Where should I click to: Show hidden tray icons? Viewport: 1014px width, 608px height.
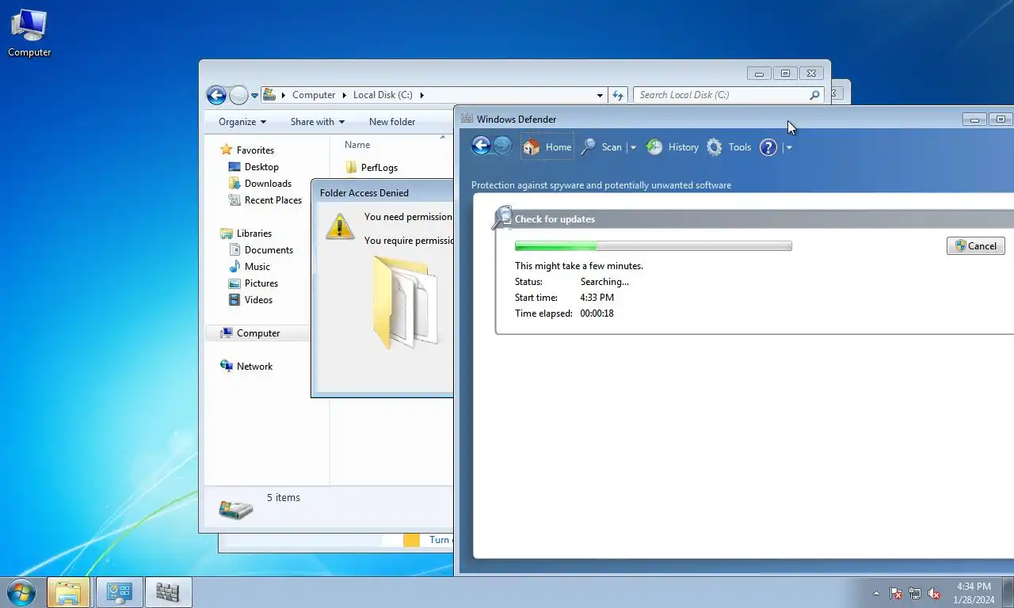(x=876, y=593)
